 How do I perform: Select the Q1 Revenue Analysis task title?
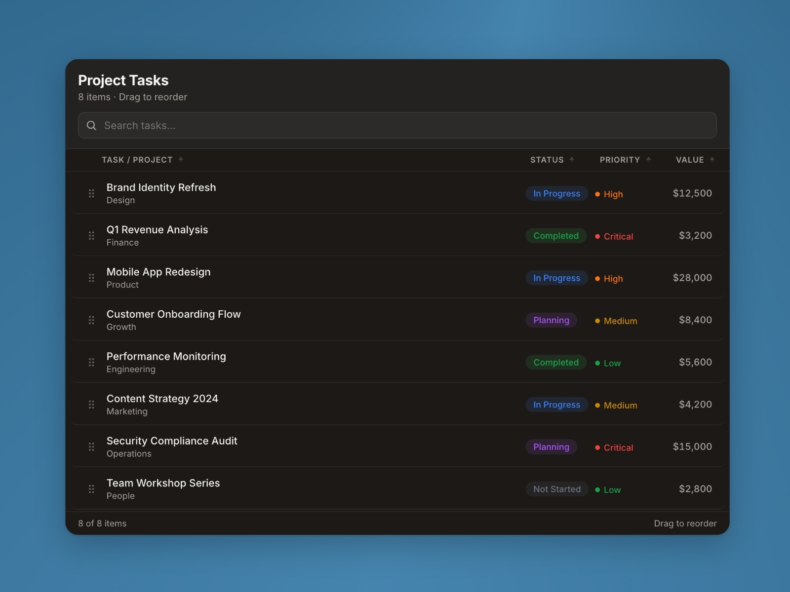[157, 229]
